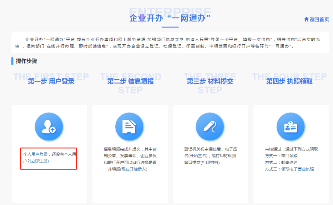Click the user login icon with plus sign

point(49,127)
